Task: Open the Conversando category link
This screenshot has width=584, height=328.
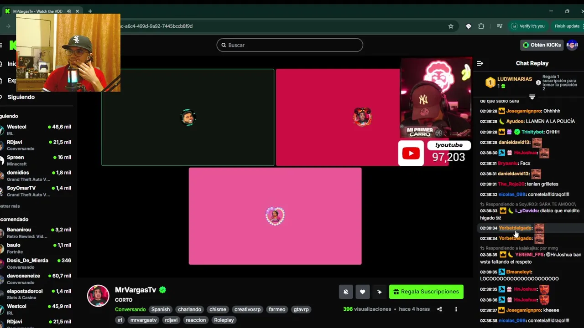Action: pos(130,309)
